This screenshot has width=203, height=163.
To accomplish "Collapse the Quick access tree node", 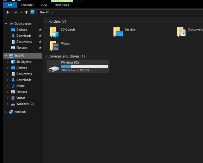I will coord(6,24).
